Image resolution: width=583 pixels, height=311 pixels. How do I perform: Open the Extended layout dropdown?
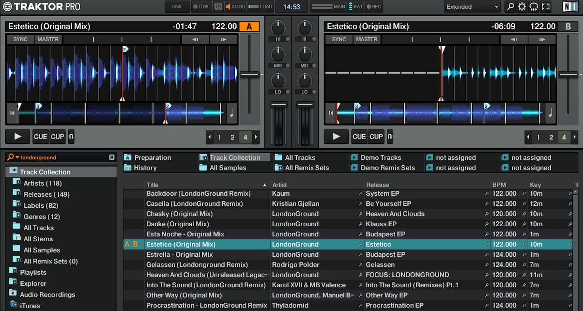coord(472,7)
